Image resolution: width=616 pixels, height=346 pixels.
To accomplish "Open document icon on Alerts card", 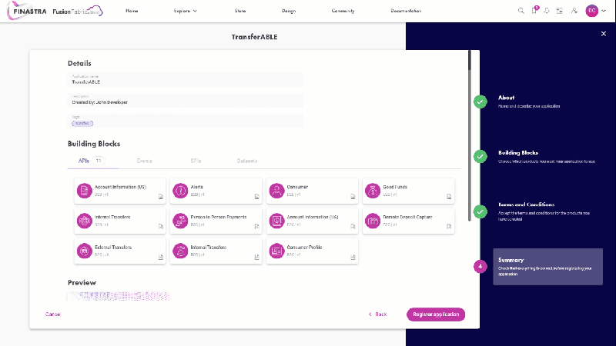I will 257,197.
